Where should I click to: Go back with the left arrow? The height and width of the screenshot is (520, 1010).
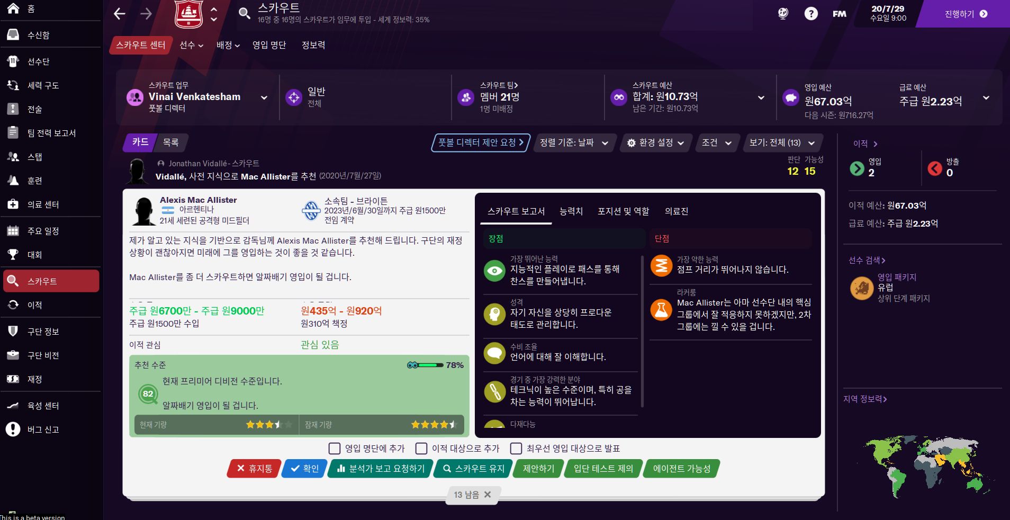pos(120,14)
